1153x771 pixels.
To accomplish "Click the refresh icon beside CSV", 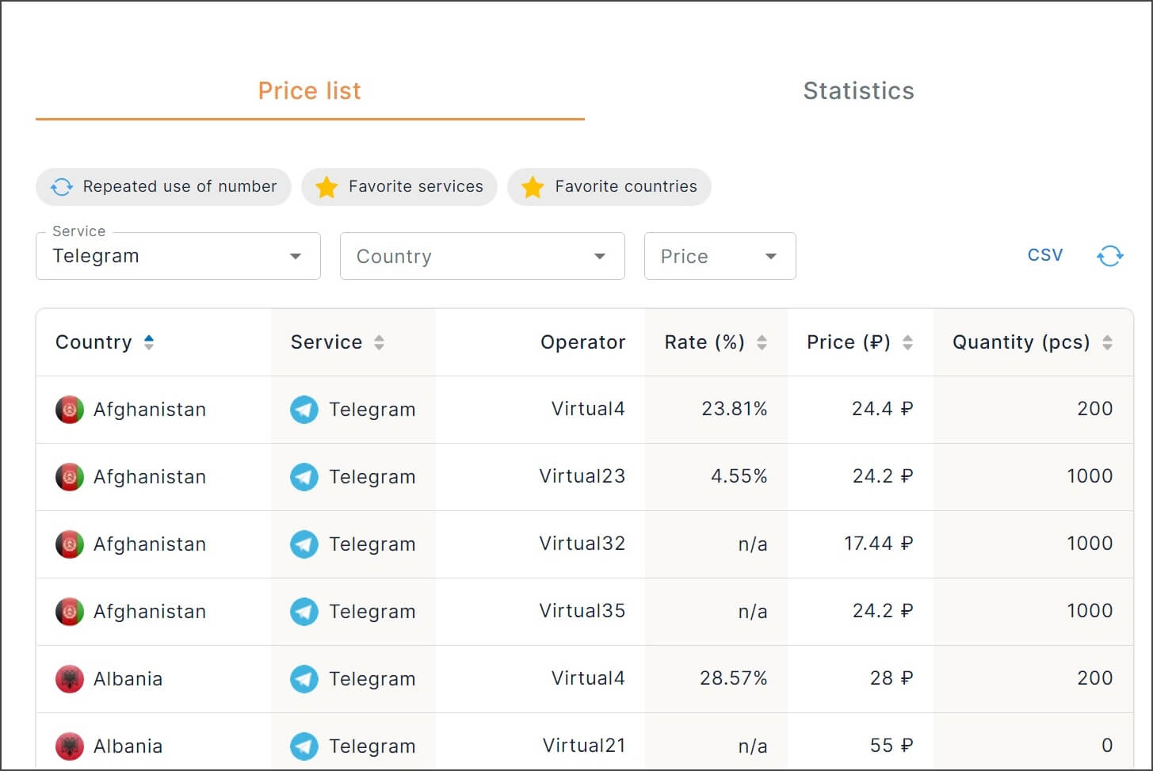I will (1109, 255).
